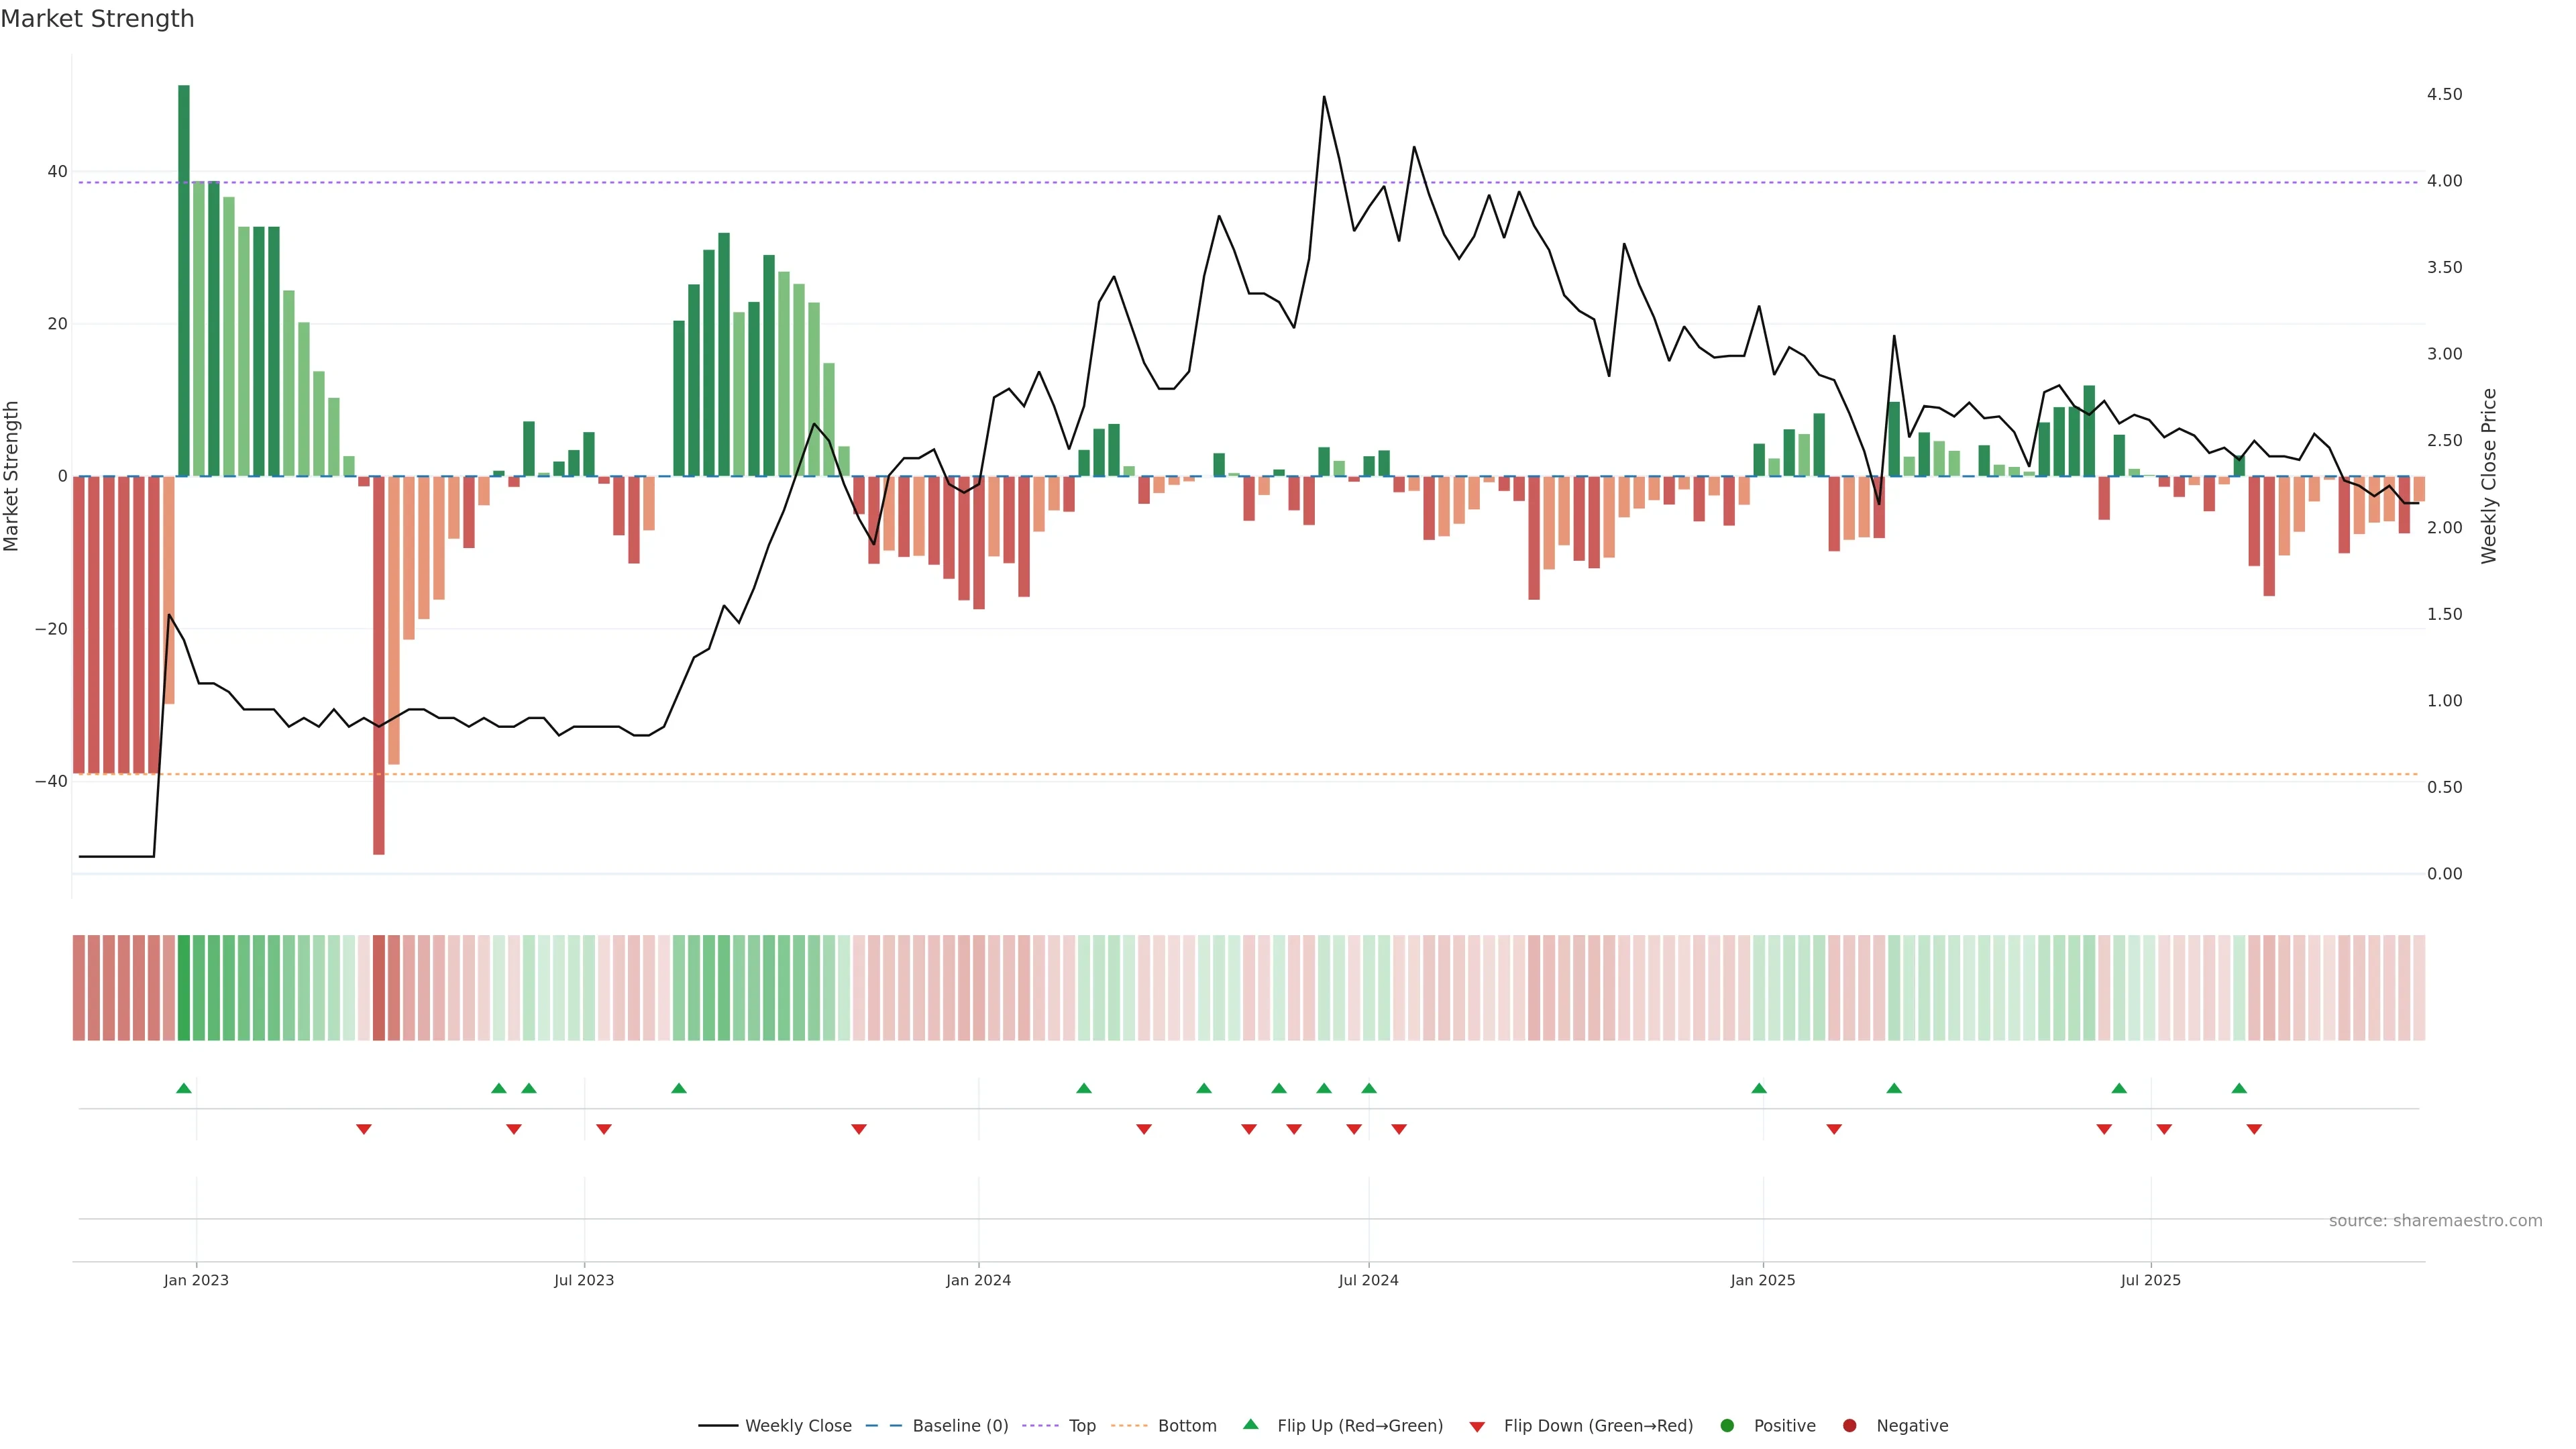Click the Jan 2024 x-axis label
The image size is (2576, 1449).
[x=978, y=1280]
